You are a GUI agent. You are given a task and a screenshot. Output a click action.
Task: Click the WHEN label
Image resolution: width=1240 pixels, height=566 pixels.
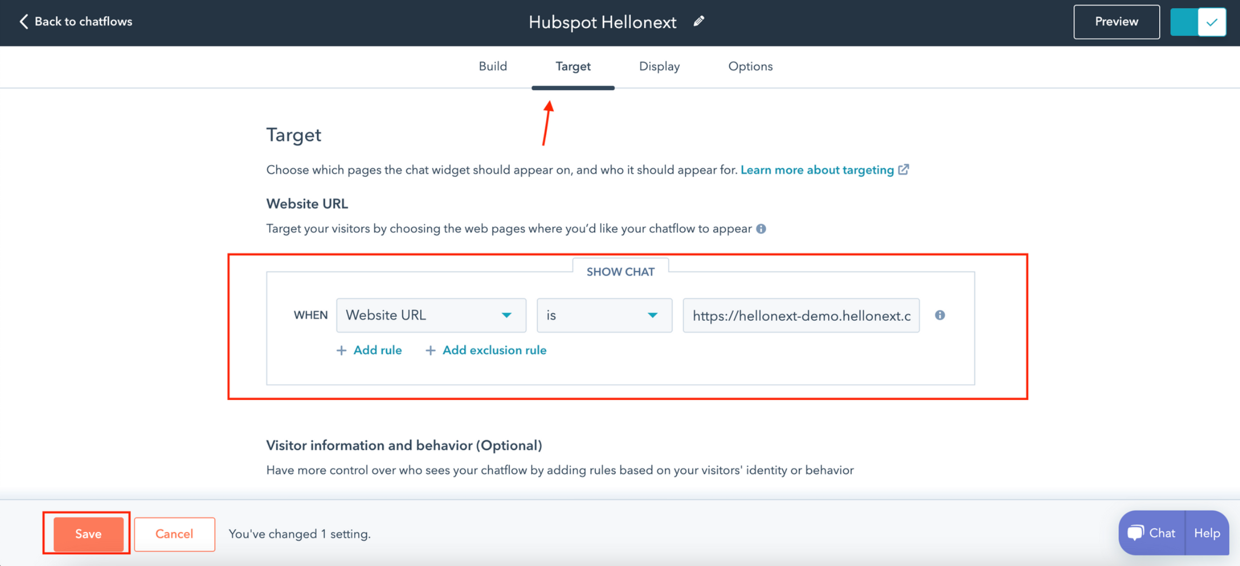(311, 315)
